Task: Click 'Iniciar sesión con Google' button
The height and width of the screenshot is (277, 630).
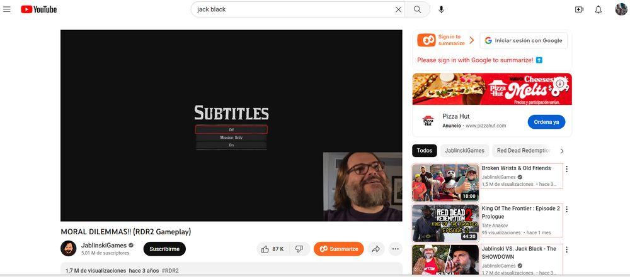Action: click(x=524, y=40)
